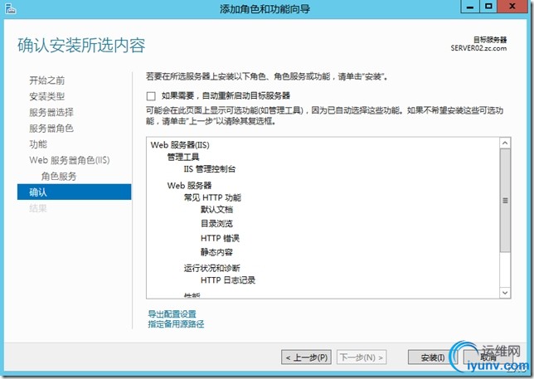The height and width of the screenshot is (379, 534).
Task: Select the 服务器选择 step
Action: 51,112
